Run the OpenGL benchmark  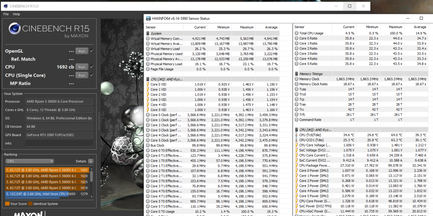click(x=82, y=51)
